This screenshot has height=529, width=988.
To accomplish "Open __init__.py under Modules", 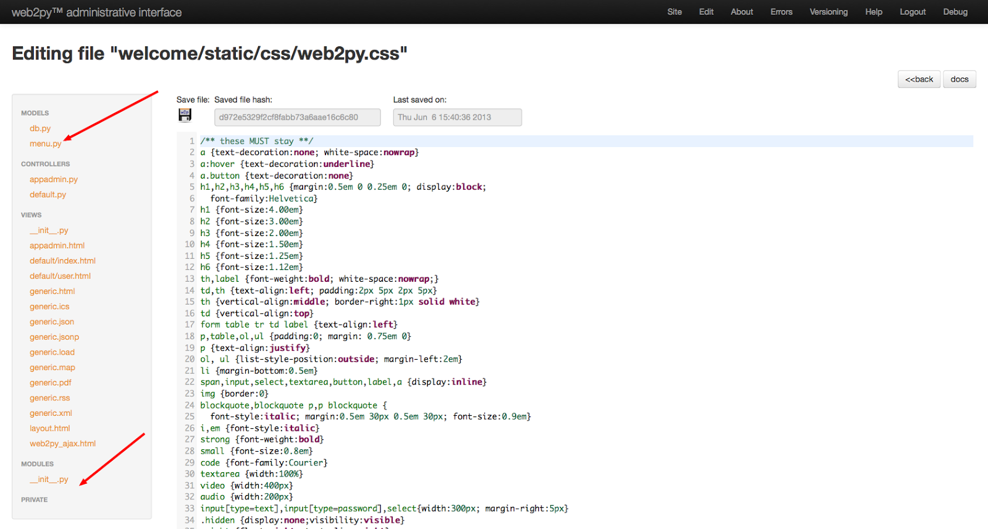I will (49, 480).
